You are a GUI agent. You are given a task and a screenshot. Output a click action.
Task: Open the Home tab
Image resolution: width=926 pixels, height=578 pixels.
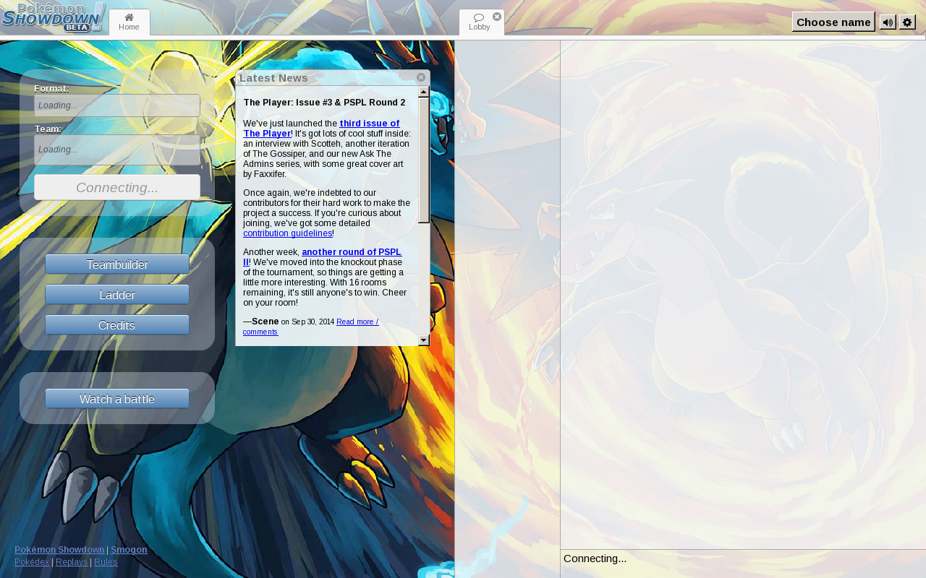pos(129,22)
